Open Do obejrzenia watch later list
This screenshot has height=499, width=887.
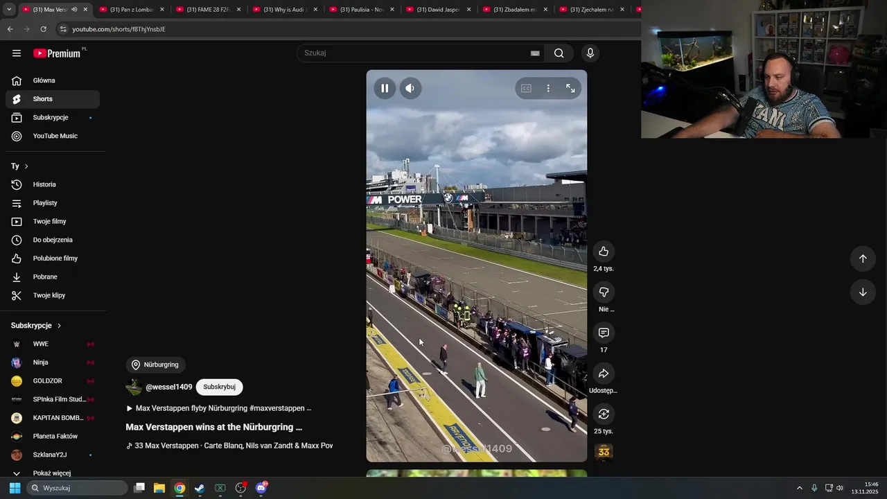coord(53,240)
